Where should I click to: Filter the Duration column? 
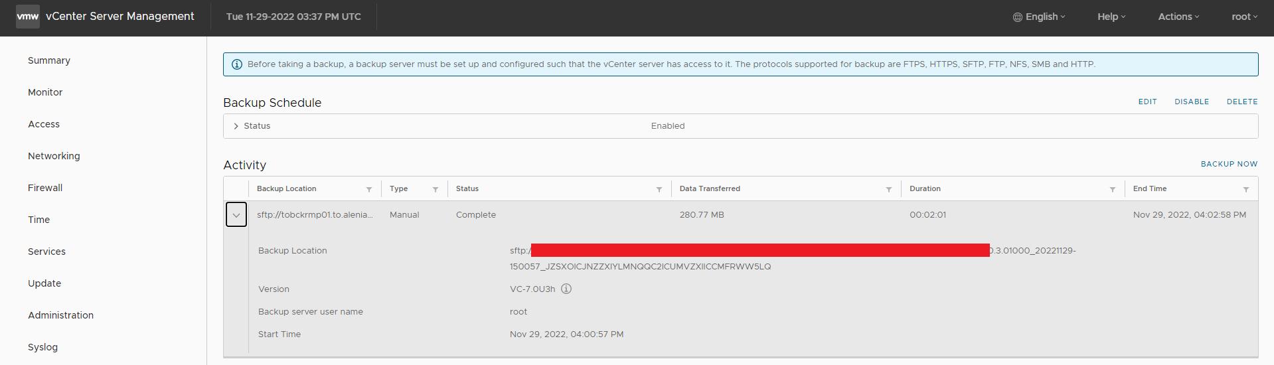tap(1113, 189)
